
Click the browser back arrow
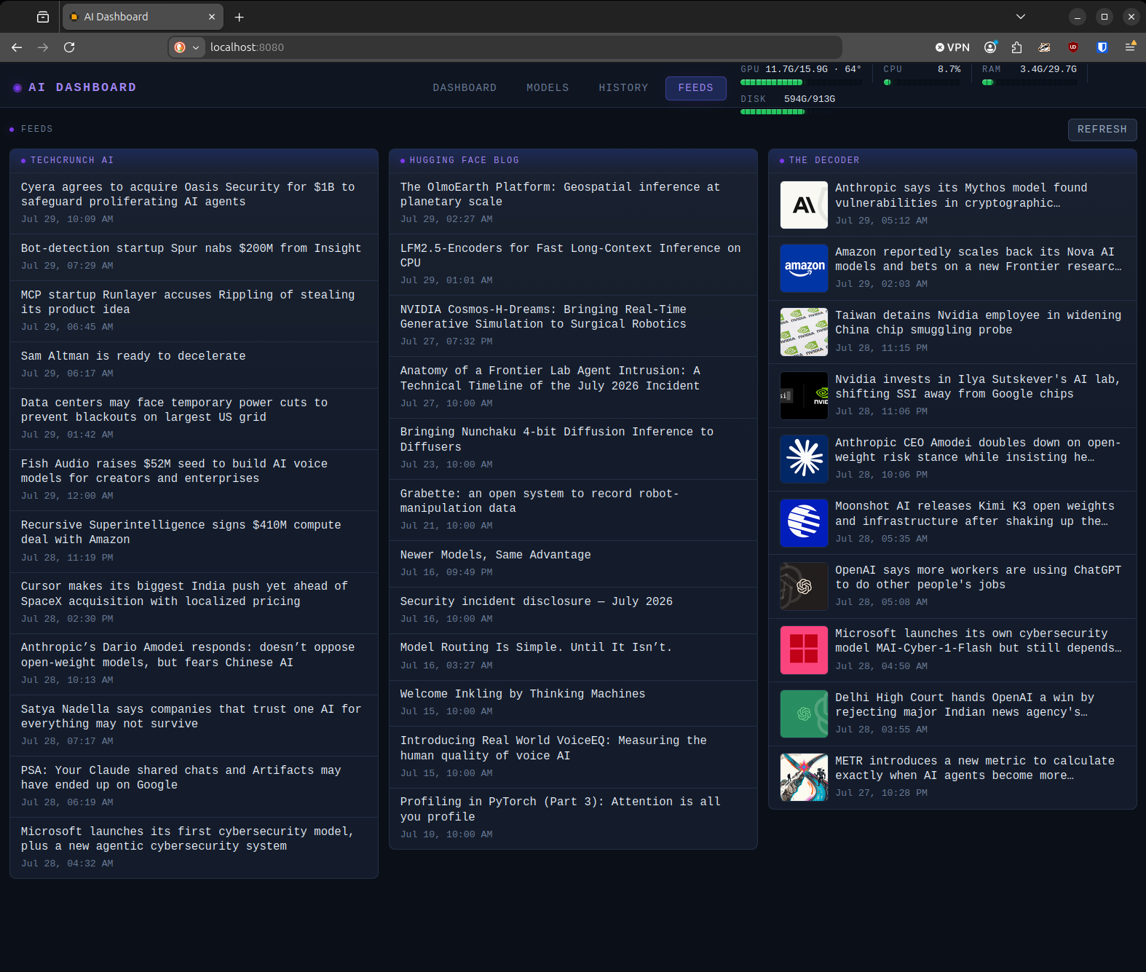point(17,47)
